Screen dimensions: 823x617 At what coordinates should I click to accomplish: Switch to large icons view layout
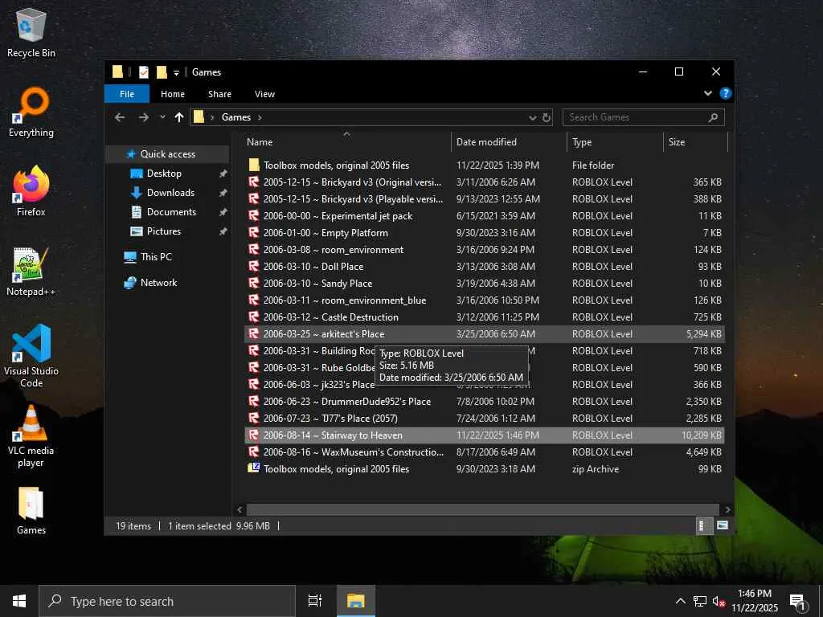click(723, 525)
